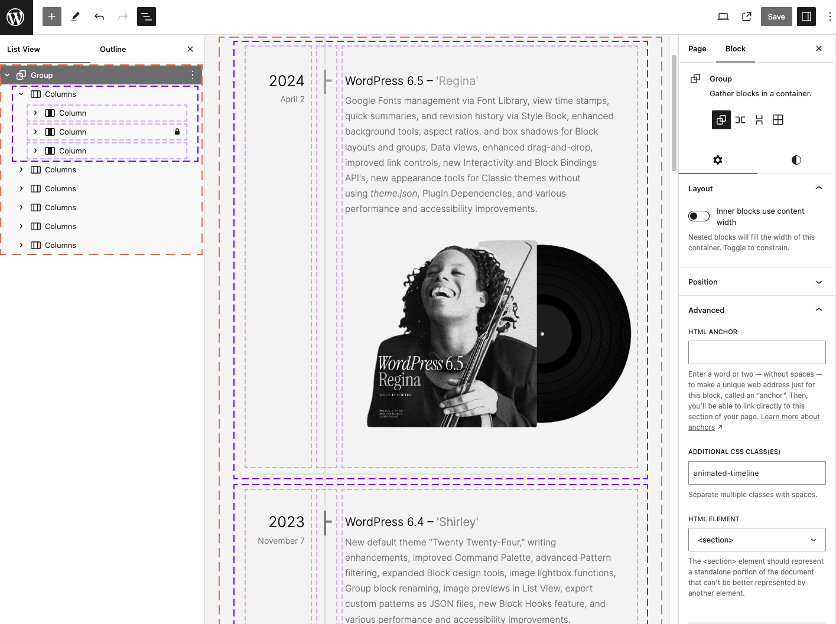Click the Group block icon in sidebar header
This screenshot has width=836, height=624.
tap(695, 79)
